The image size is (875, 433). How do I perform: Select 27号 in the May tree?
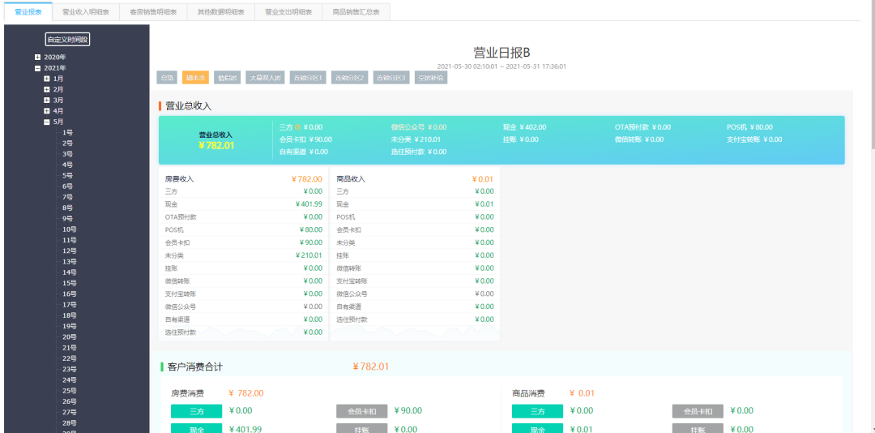tap(69, 412)
